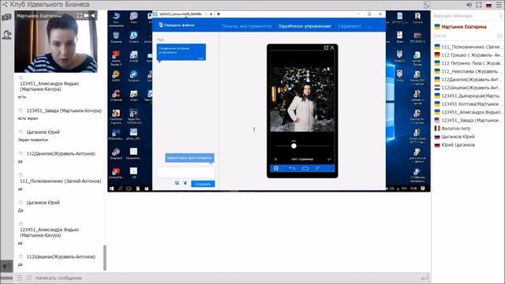The height and width of the screenshot is (284, 505).
Task: Pop out the phone screen view
Action: [x=326, y=47]
